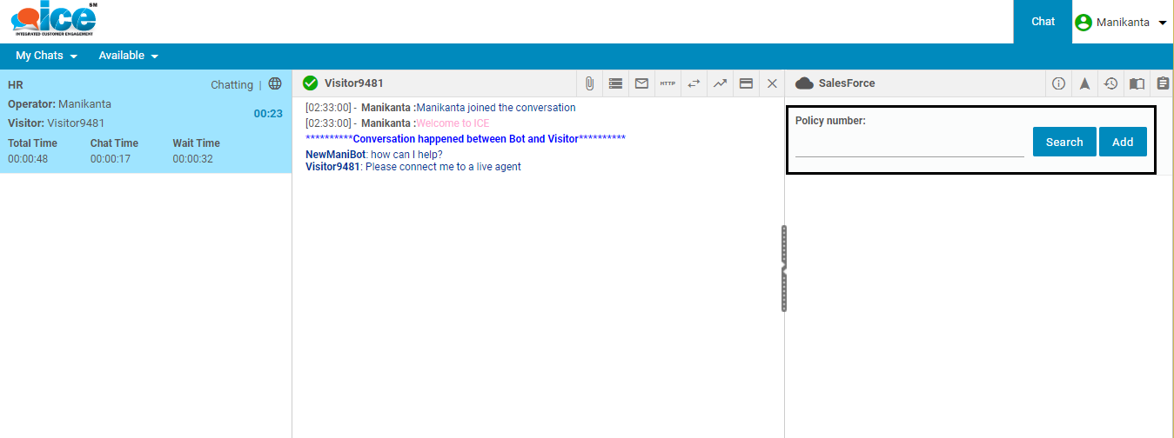This screenshot has width=1174, height=438.
Task: Click the HTTP push URL icon
Action: click(x=668, y=83)
